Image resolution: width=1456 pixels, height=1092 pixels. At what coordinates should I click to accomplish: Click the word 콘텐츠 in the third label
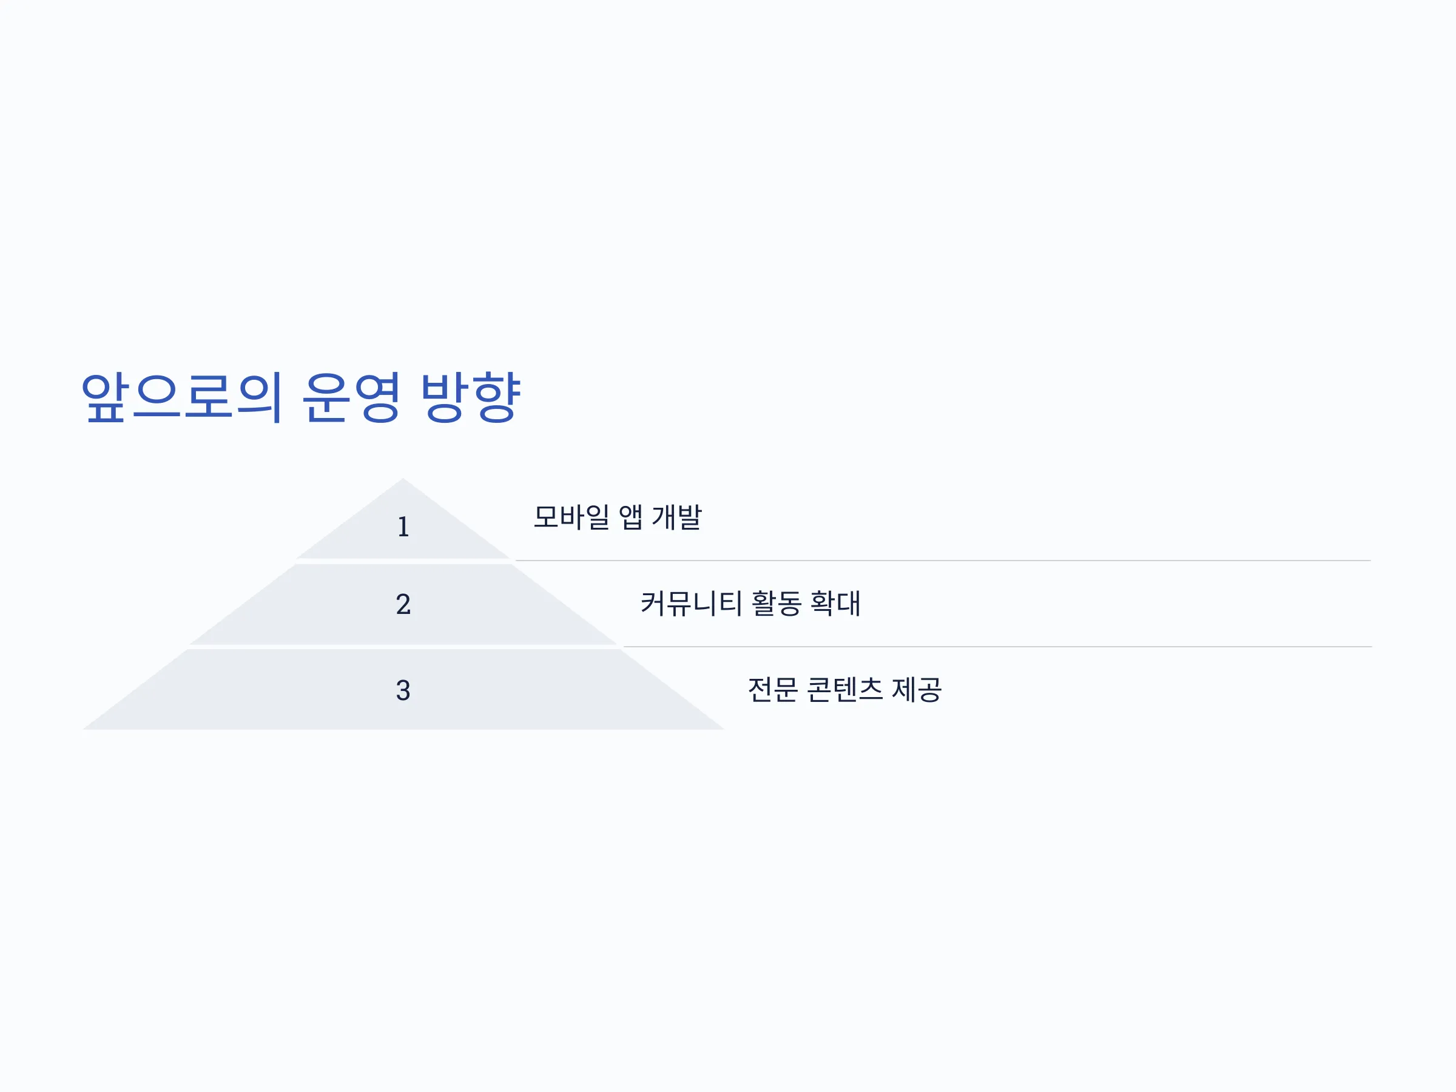[845, 690]
